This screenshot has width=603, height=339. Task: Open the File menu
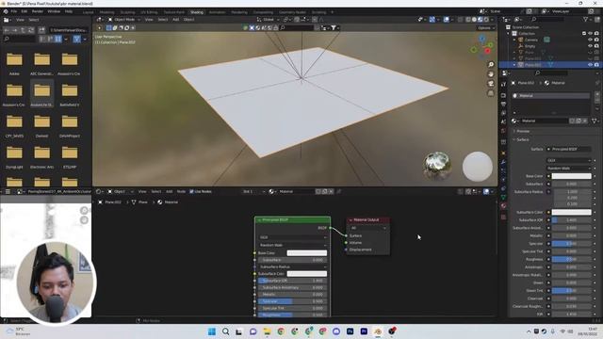(x=14, y=11)
